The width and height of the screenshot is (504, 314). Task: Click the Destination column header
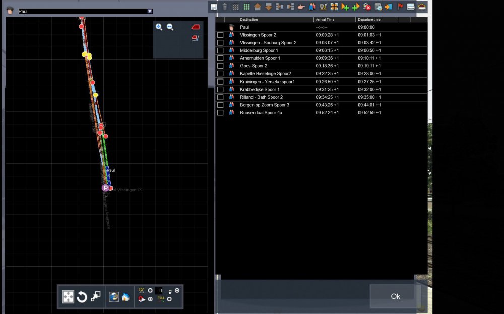[x=275, y=20]
